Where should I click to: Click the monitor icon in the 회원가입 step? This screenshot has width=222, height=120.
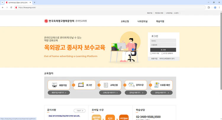(x=54, y=85)
